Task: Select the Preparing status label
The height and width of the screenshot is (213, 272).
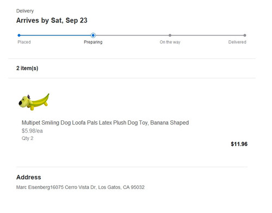Action: (93, 42)
